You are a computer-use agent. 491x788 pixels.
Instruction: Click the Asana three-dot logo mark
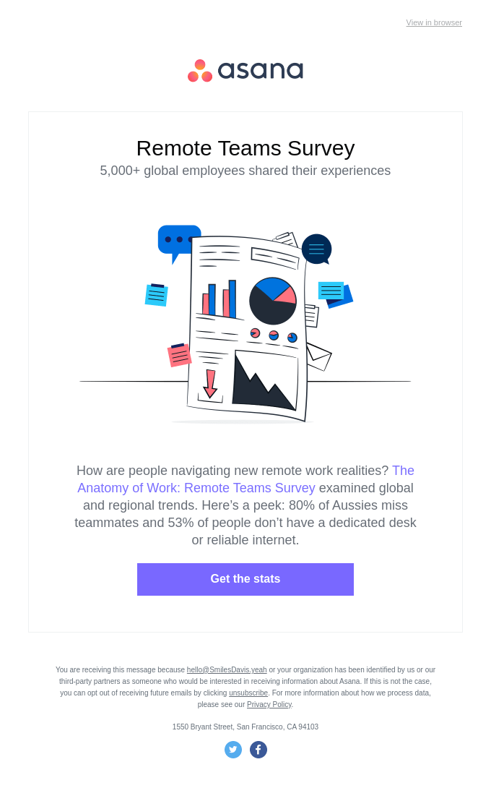pos(200,71)
